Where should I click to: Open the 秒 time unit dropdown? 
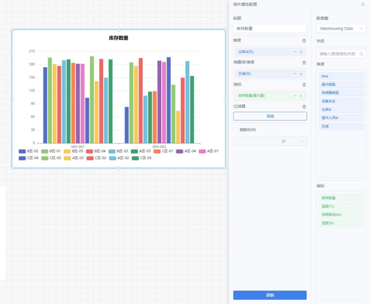(292, 141)
